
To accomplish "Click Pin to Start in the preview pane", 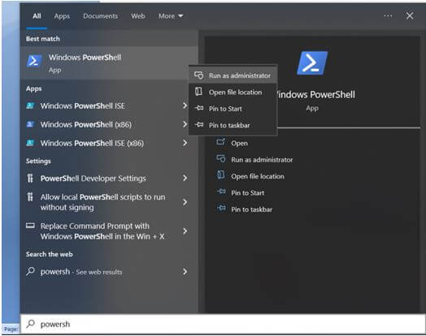I will click(247, 193).
